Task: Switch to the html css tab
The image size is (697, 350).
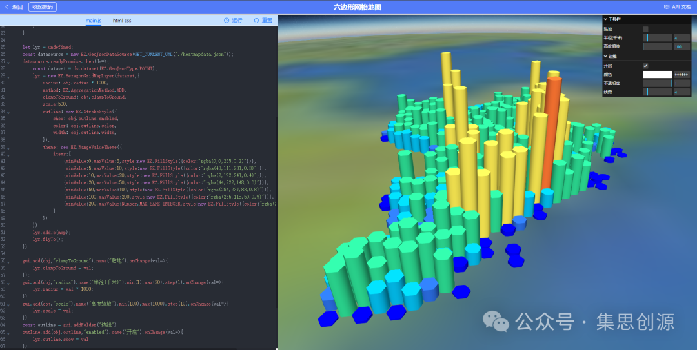Action: pyautogui.click(x=122, y=21)
